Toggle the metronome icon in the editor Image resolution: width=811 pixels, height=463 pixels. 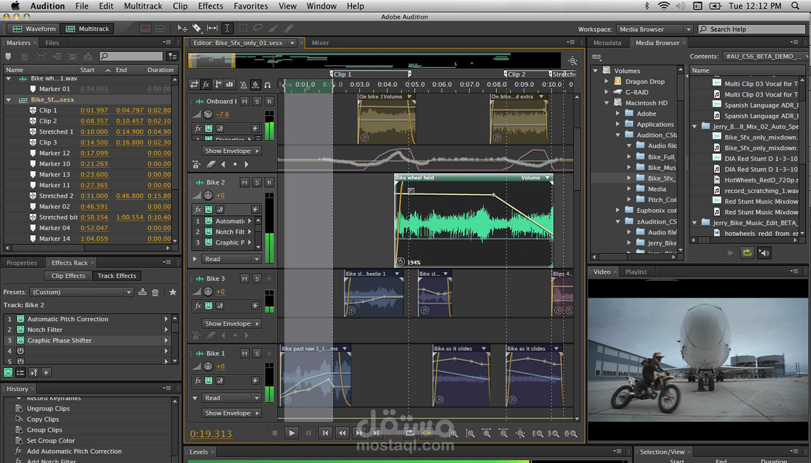point(243,84)
